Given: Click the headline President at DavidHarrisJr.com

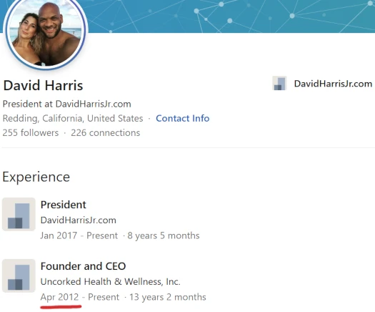Looking at the screenshot, I should [67, 104].
